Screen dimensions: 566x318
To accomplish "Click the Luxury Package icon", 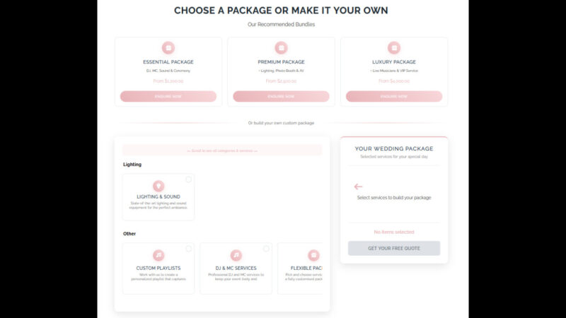I will [x=394, y=48].
